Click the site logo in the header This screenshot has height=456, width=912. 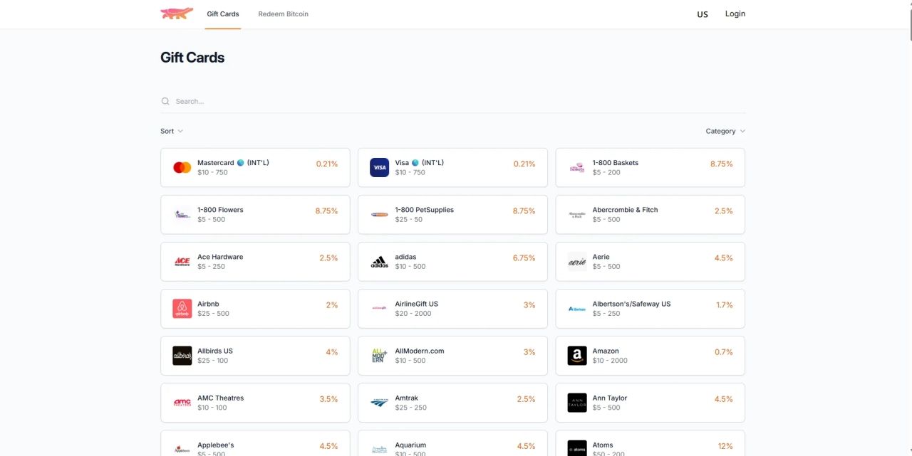coord(176,14)
